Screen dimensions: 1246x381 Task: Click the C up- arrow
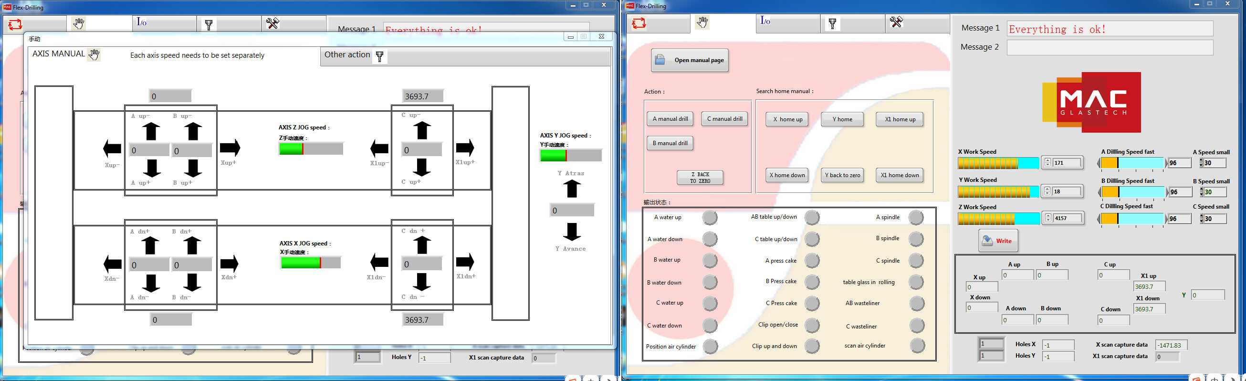click(x=422, y=130)
